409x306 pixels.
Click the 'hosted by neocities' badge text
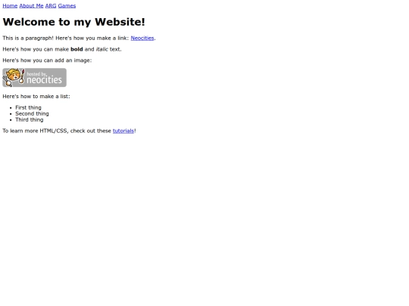pos(45,78)
